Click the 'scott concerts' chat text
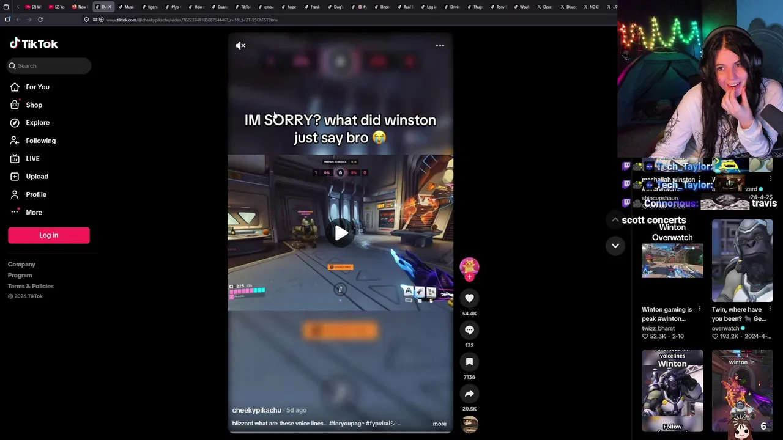Viewport: 783px width, 440px height. pos(654,220)
